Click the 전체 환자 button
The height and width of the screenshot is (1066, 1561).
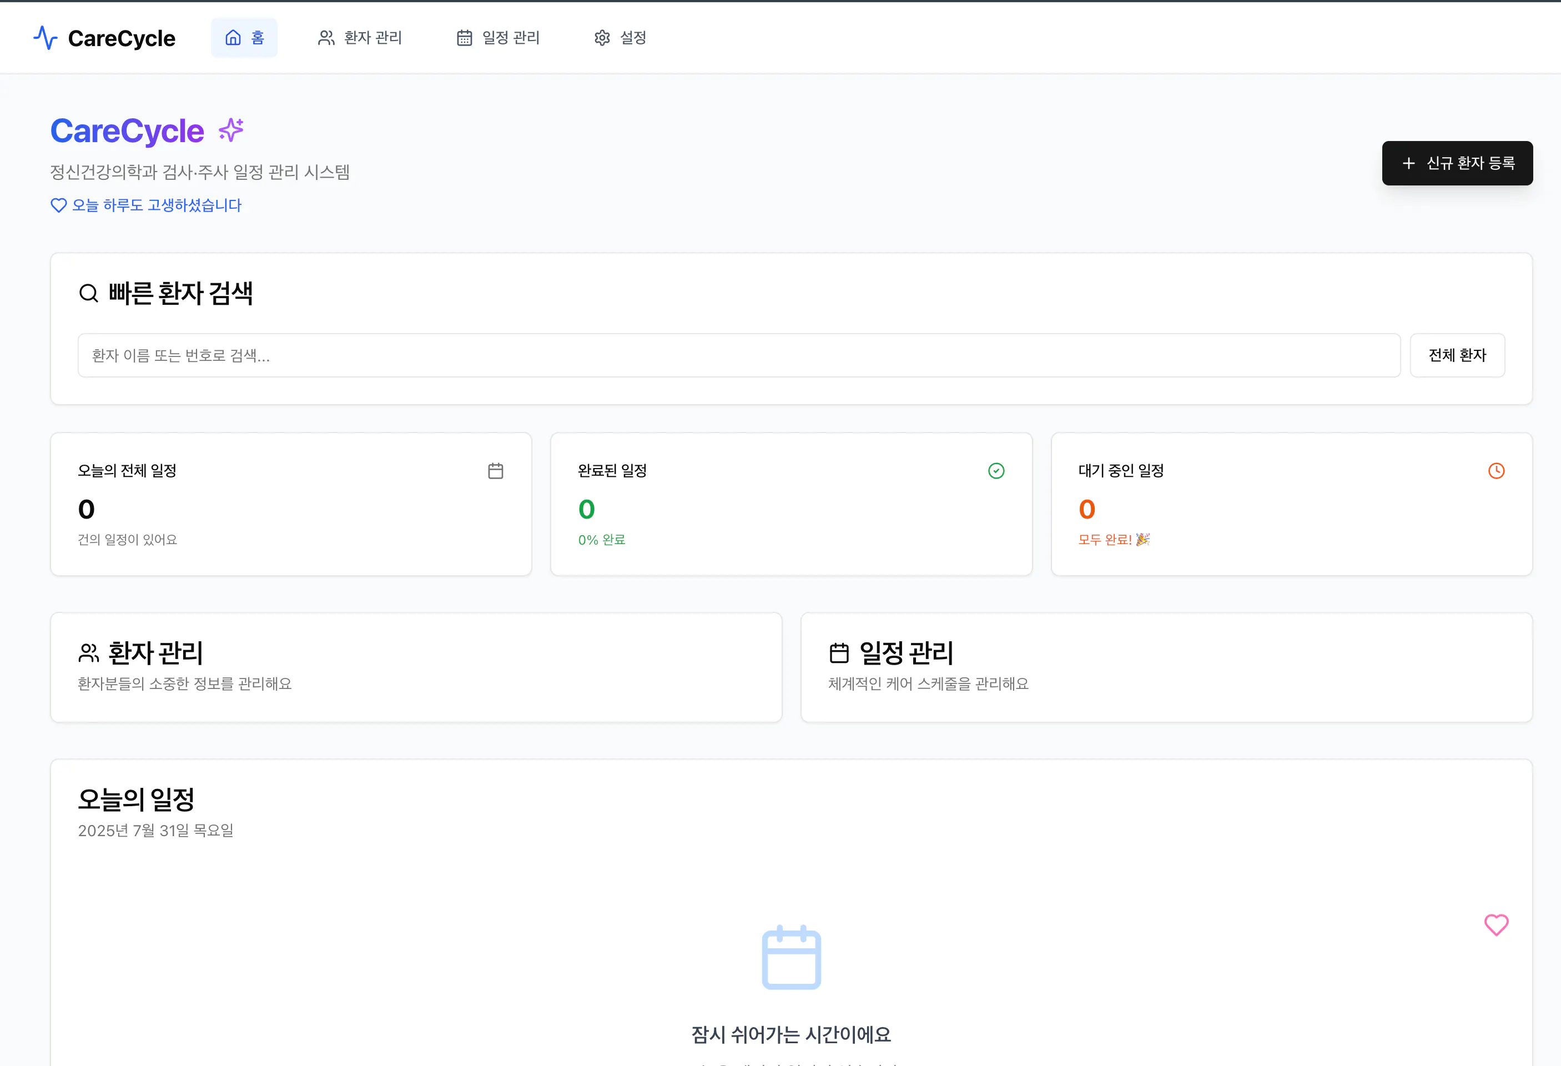point(1457,355)
